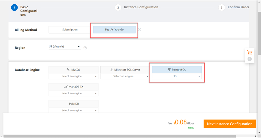Click the scroll right arrow
This screenshot has height=138, width=261.
click(256, 136)
